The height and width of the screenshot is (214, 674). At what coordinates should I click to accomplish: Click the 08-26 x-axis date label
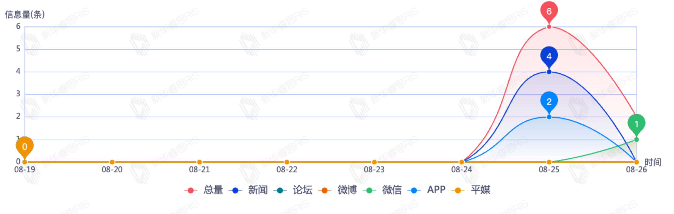[x=636, y=170]
